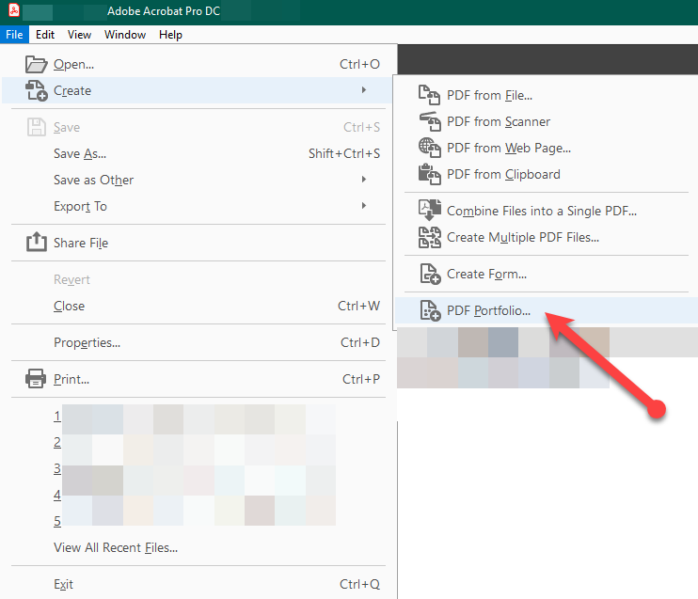The height and width of the screenshot is (599, 698).
Task: Choose Open... from the File menu
Action: (x=196, y=65)
